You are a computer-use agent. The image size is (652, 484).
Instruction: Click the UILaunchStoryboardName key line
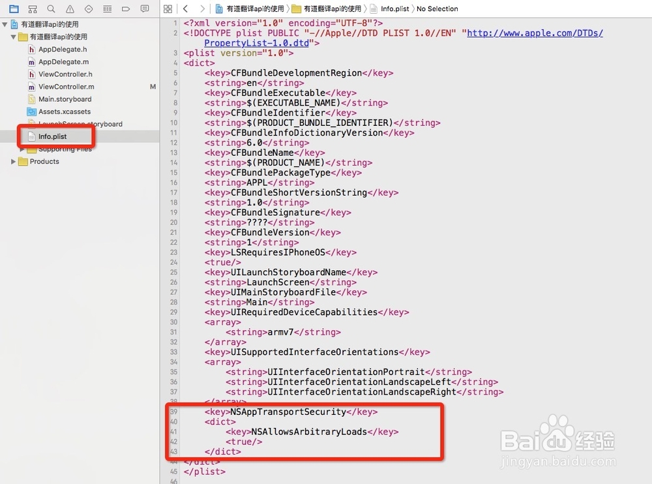click(x=291, y=272)
